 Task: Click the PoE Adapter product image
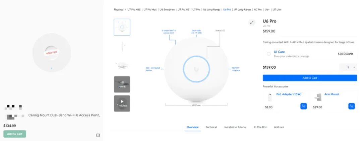269,97
